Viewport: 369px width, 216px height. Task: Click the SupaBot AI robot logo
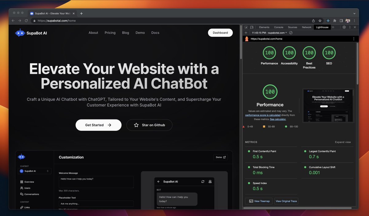point(20,33)
